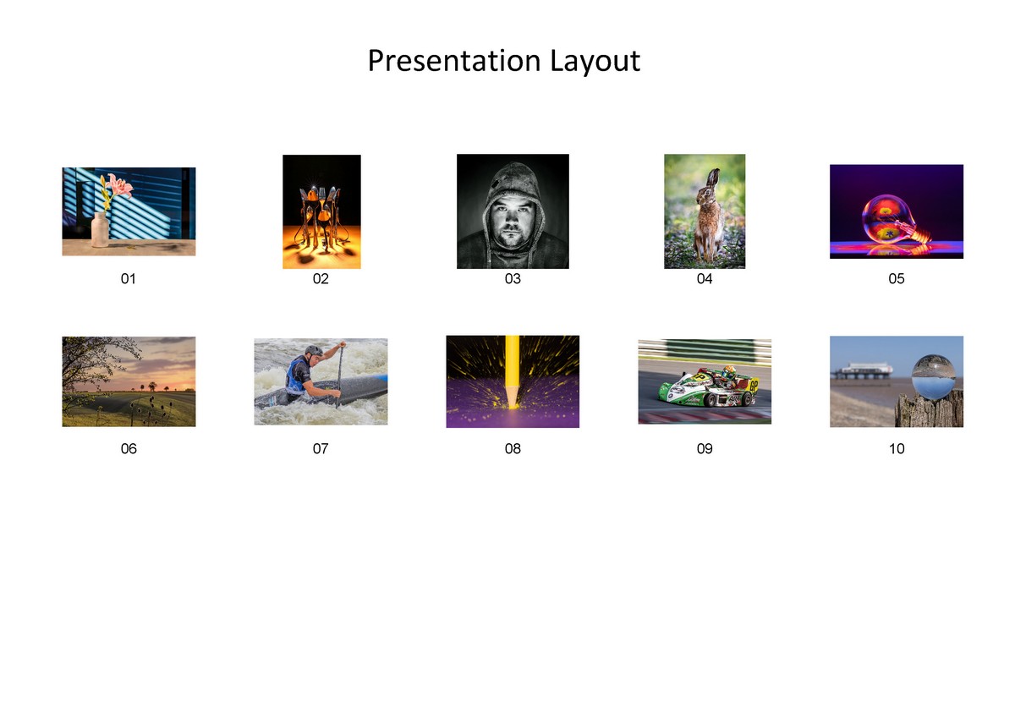The width and height of the screenshot is (1015, 718).
Task: Click the label 02 under the cutlery photo
Action: point(321,278)
